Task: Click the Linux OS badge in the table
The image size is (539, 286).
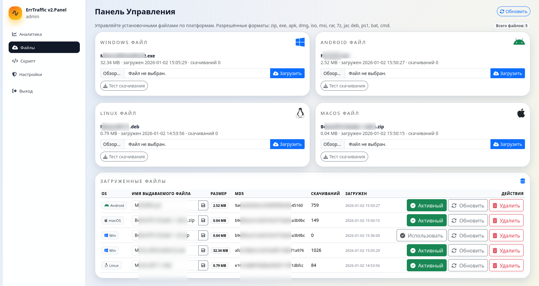Action: (x=111, y=266)
